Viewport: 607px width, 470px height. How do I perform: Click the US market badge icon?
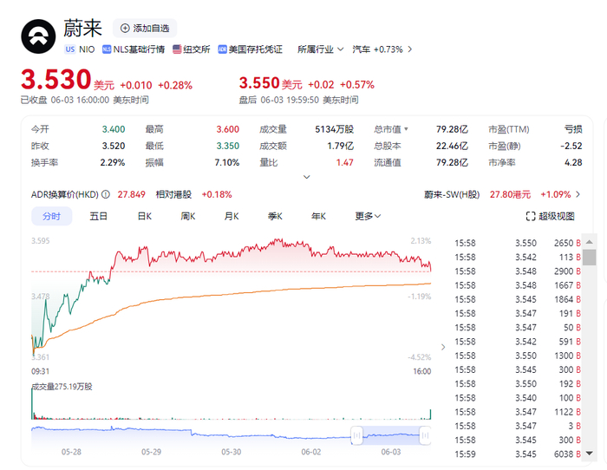click(70, 49)
